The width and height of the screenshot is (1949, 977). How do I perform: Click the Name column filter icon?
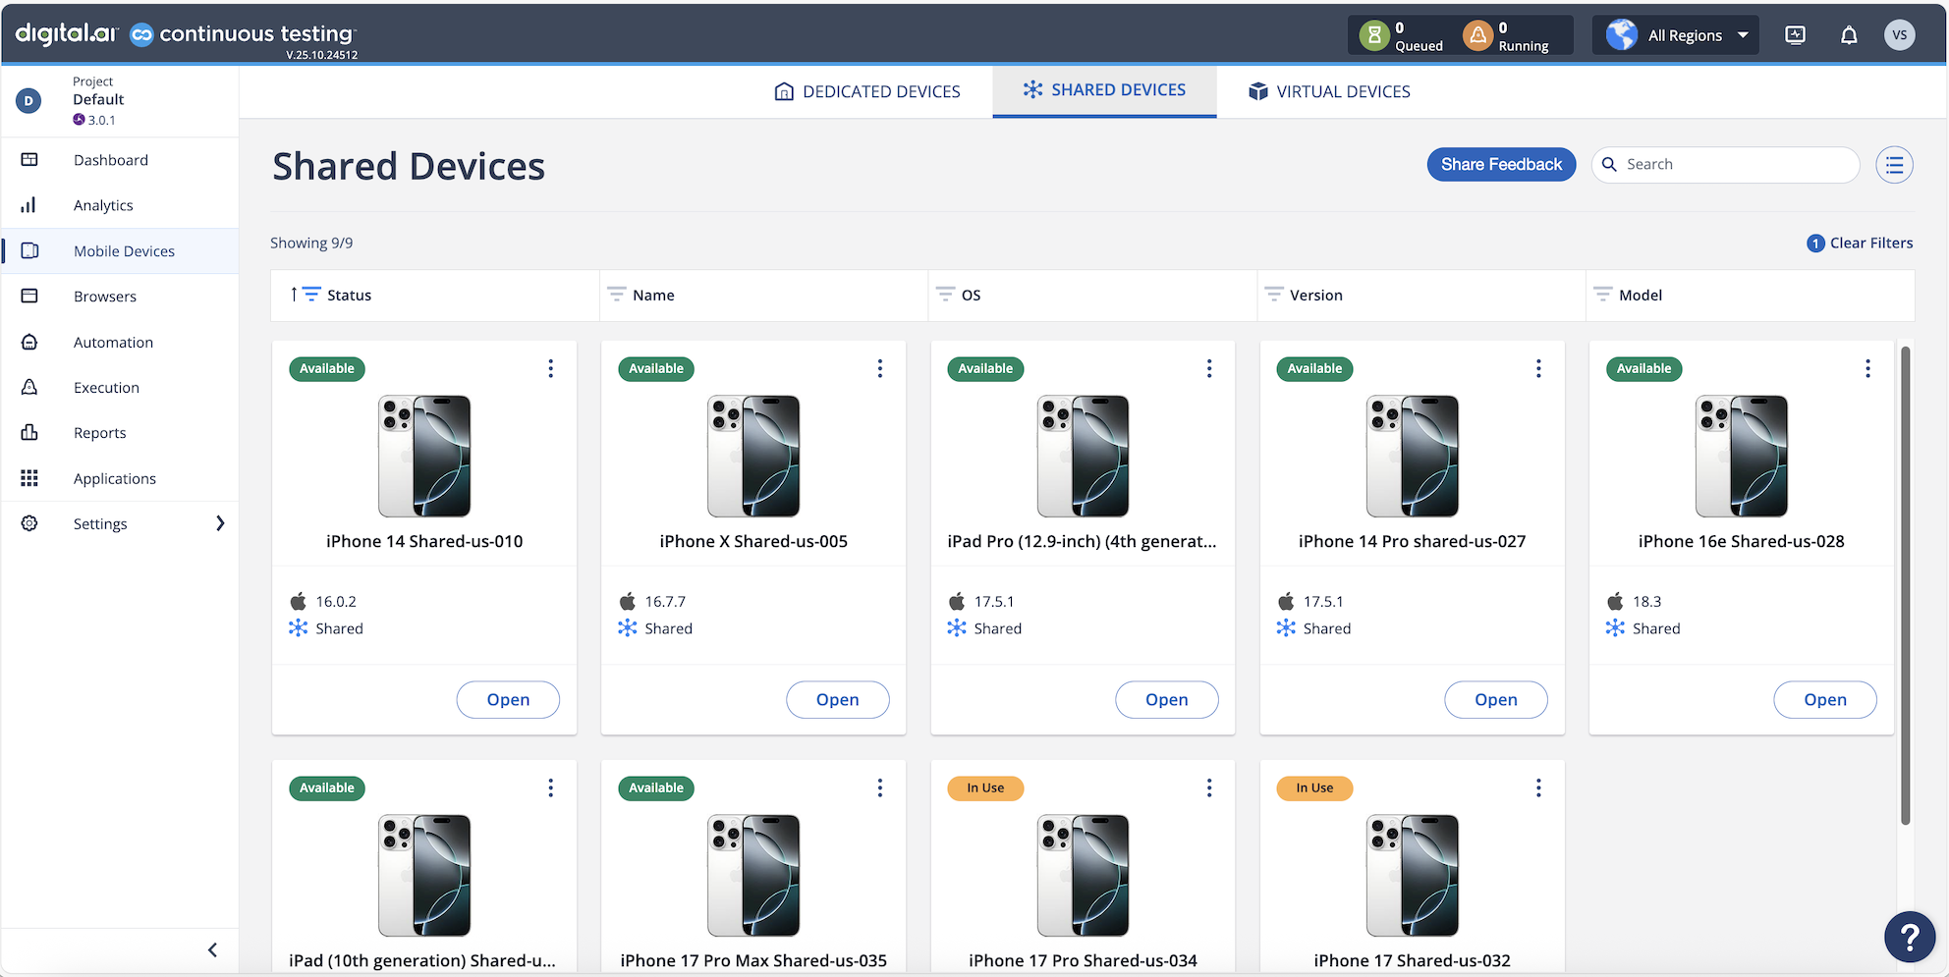click(616, 295)
